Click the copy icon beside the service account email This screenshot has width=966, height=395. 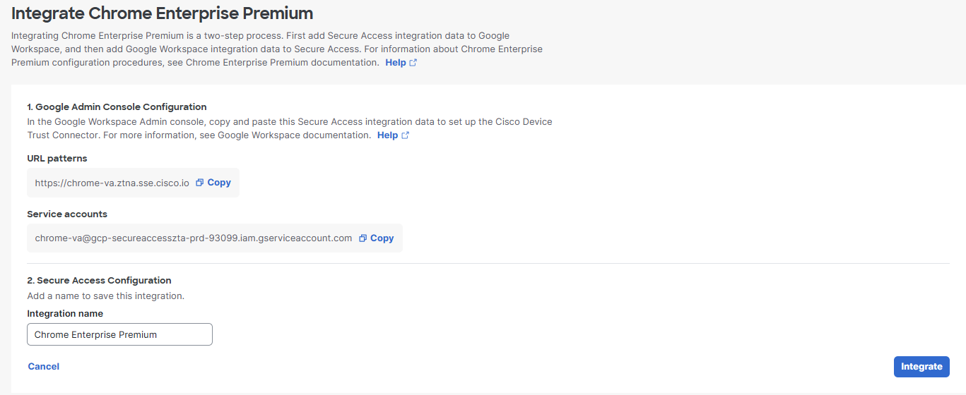[363, 238]
